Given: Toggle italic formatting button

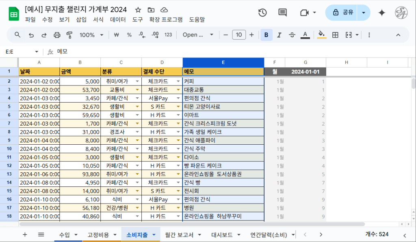Looking at the screenshot, I should point(279,35).
